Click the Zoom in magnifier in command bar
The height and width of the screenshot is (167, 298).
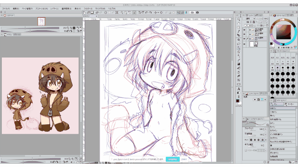point(122,13)
